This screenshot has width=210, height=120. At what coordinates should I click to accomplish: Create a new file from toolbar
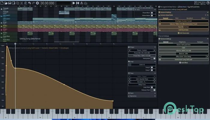pyautogui.click(x=2, y=3)
